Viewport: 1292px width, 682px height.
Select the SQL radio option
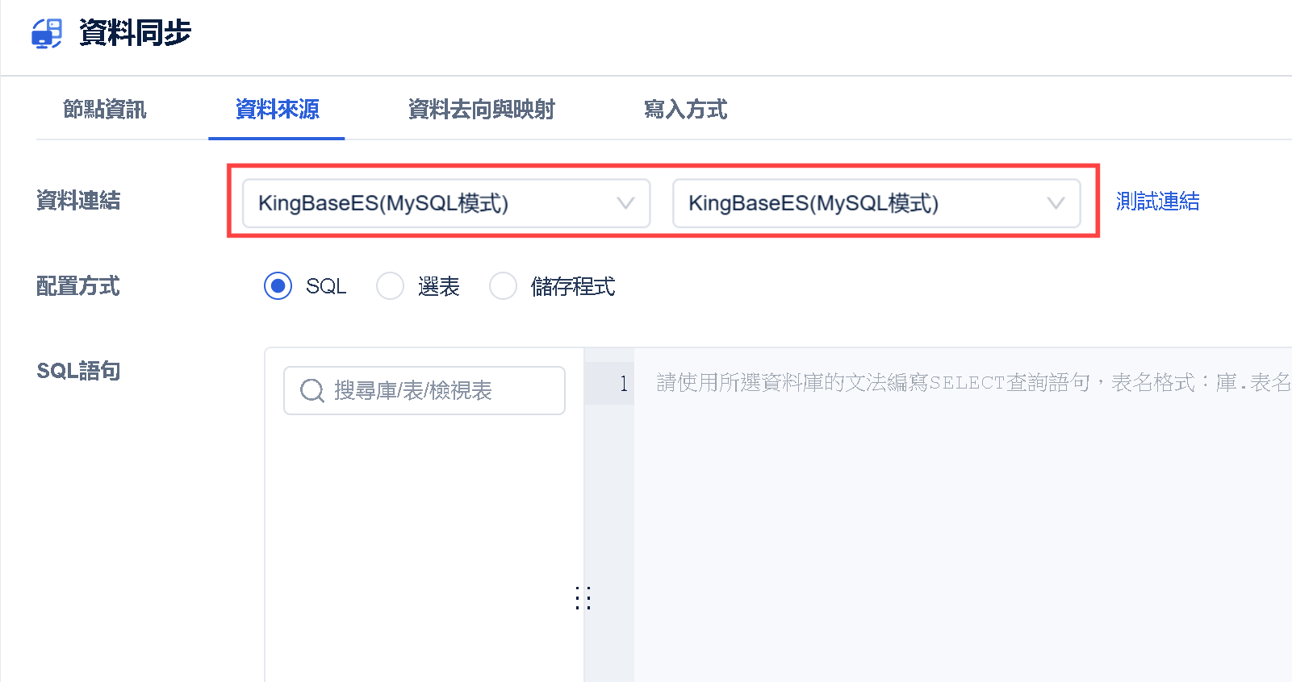coord(278,285)
